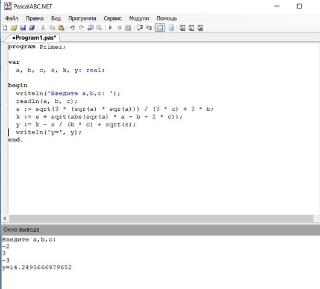The height and width of the screenshot is (289, 320).
Task: Undo last edit
Action: pyautogui.click(x=72, y=28)
